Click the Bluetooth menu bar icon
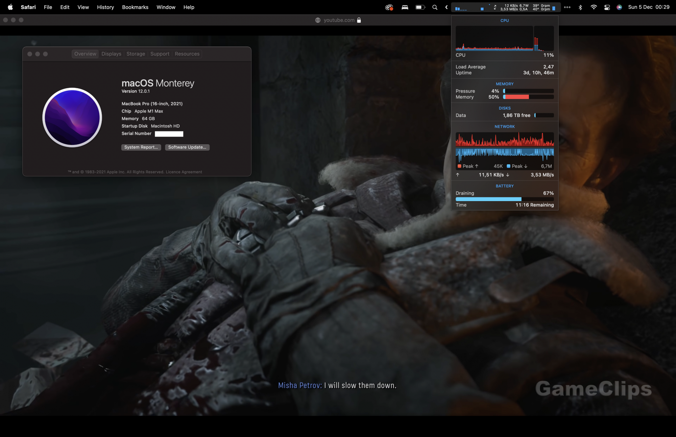The width and height of the screenshot is (676, 437). [x=580, y=7]
